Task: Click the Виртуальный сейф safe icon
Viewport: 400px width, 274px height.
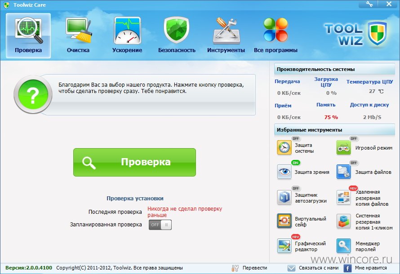Action: (284, 221)
